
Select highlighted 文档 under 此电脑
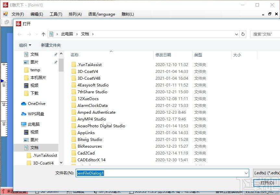pyautogui.click(x=36, y=148)
